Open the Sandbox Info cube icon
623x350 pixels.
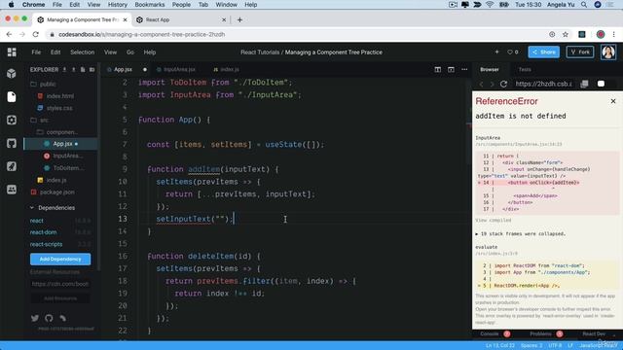click(12, 74)
